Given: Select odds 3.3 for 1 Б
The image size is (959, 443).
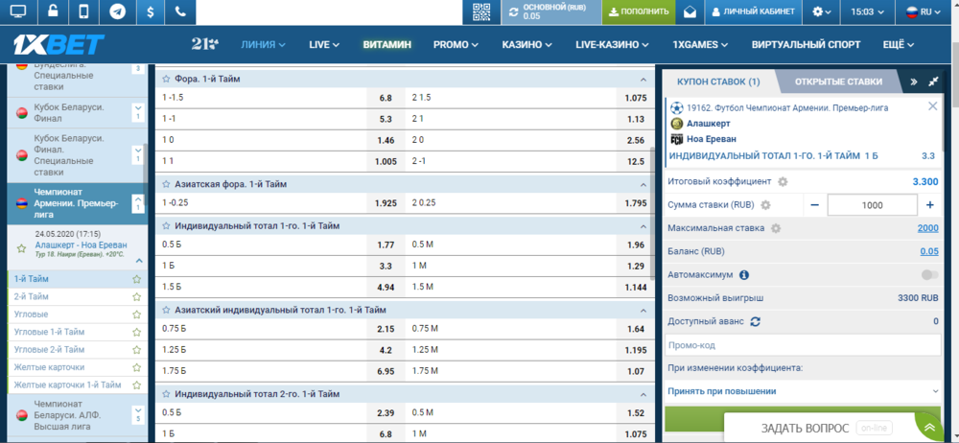Looking at the screenshot, I should point(386,267).
